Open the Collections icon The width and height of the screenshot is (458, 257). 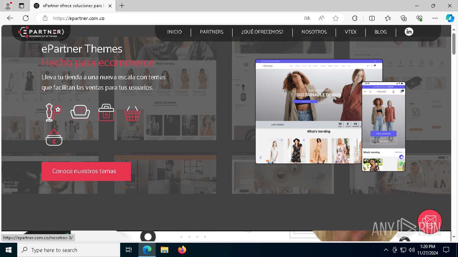(404, 18)
